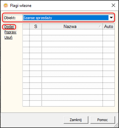Click the Usuń link
The image size is (119, 128).
point(9,37)
